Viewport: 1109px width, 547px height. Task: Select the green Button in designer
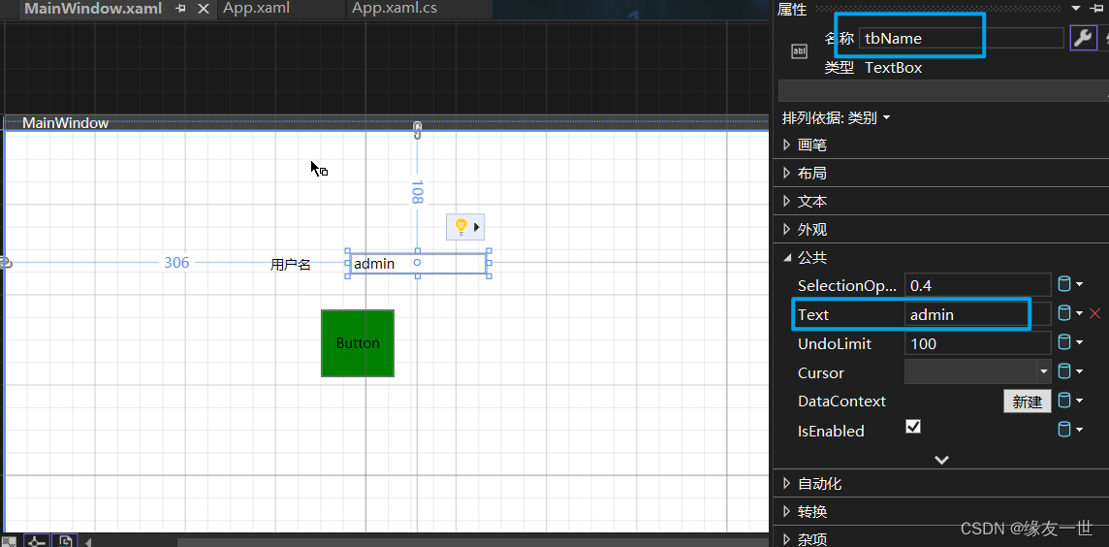point(357,343)
